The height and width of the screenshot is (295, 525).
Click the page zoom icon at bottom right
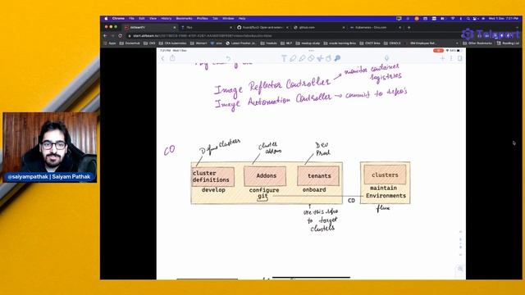pos(460,269)
